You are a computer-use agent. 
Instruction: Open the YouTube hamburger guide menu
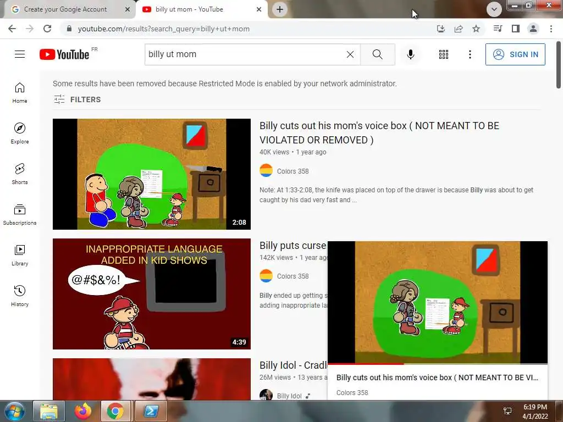point(20,54)
